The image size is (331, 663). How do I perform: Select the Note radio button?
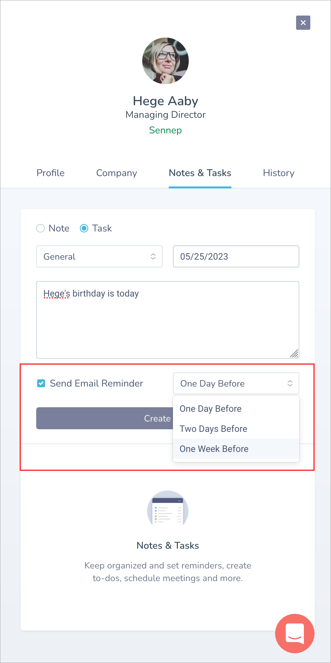[40, 228]
